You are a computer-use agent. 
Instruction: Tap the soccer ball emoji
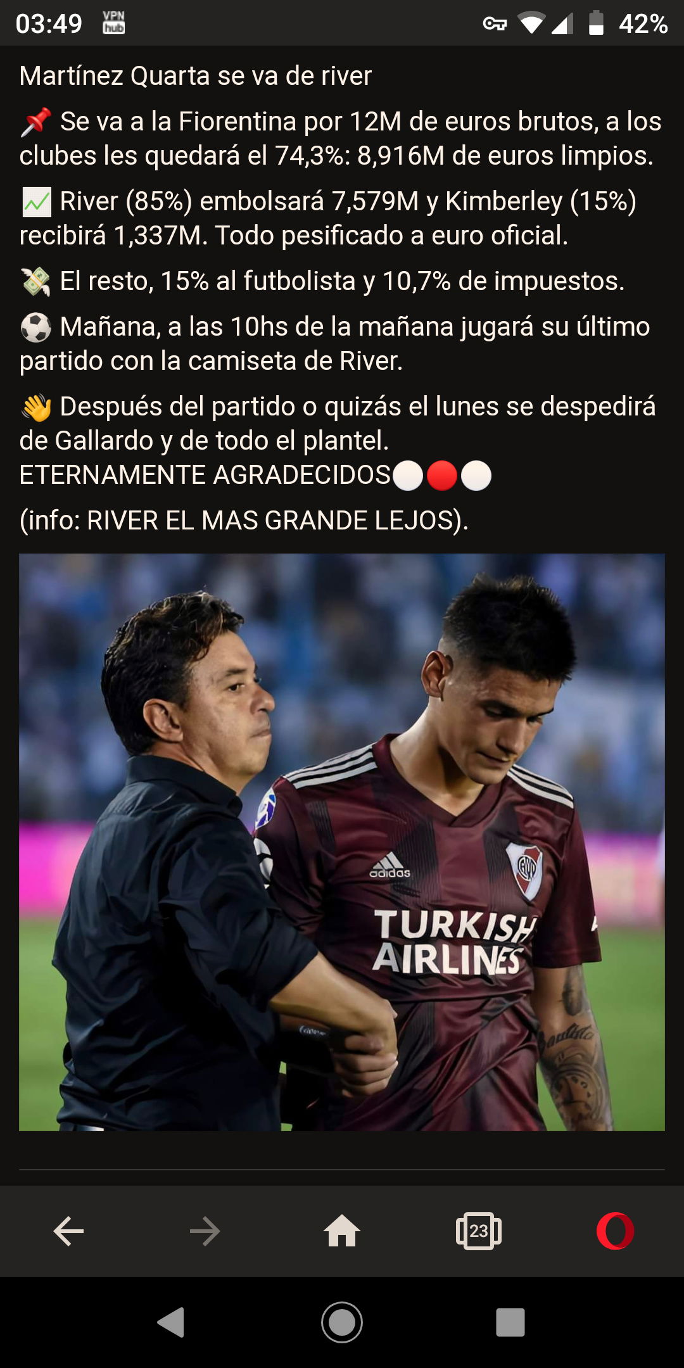(36, 327)
